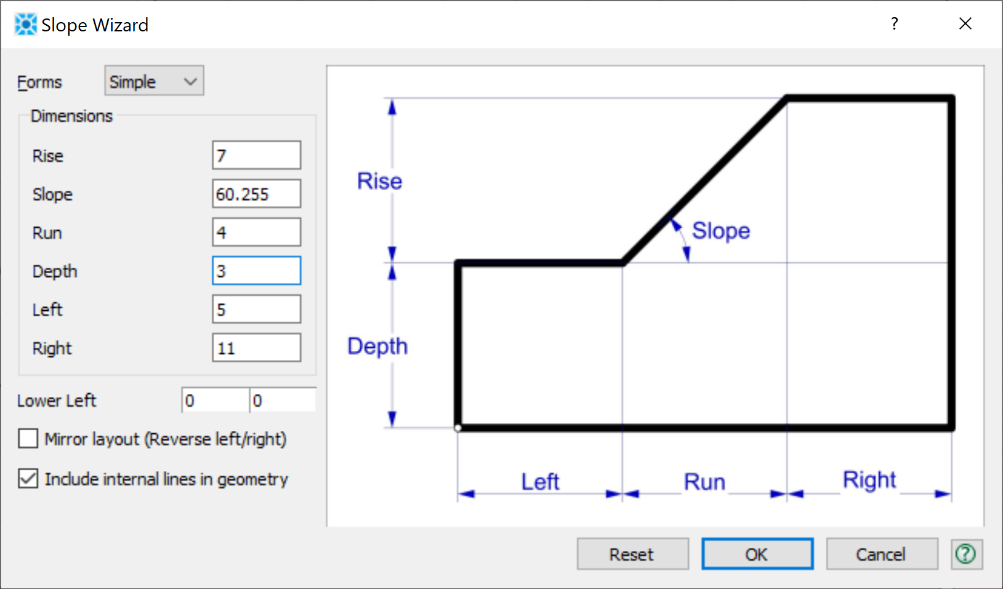This screenshot has width=1003, height=589.
Task: Focus the Run input box
Action: click(x=256, y=233)
